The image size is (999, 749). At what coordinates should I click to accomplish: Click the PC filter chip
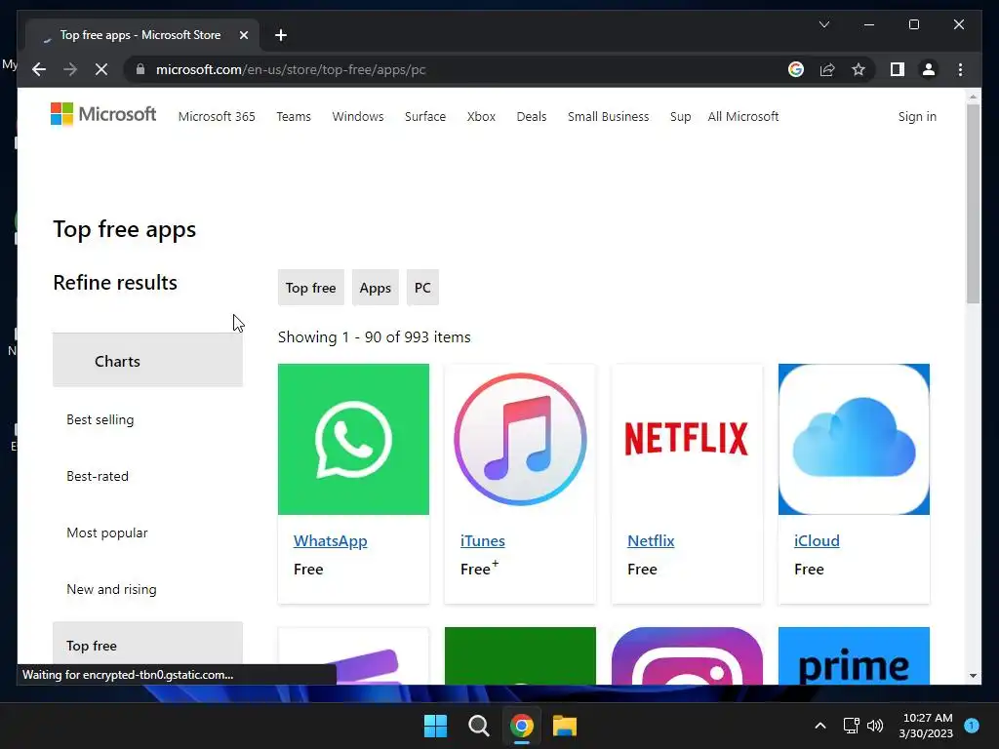(x=422, y=288)
